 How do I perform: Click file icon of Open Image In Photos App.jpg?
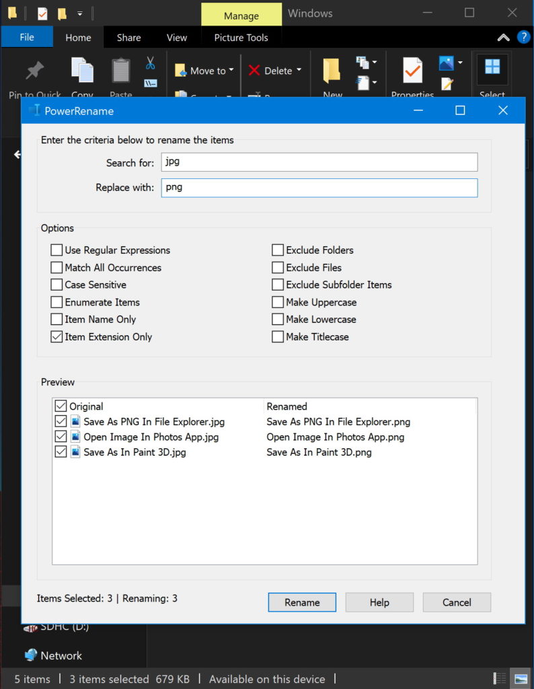75,437
